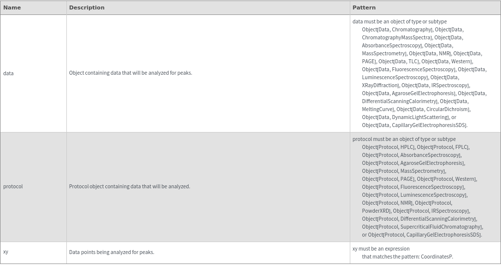Click Object[Data, Chromatography] in the pattern list
501x265 pixels.
pos(397,29)
